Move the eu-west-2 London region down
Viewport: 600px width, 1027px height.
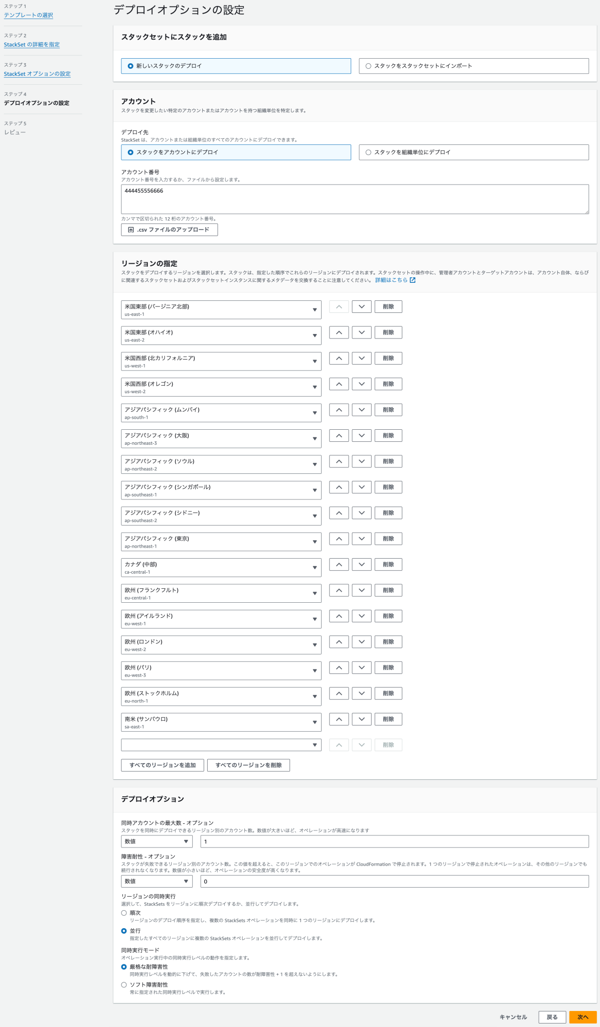point(361,642)
